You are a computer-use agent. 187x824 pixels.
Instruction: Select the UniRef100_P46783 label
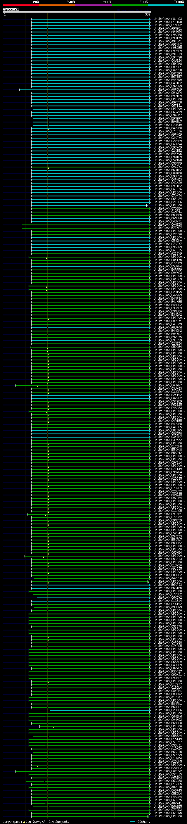coord(168,408)
